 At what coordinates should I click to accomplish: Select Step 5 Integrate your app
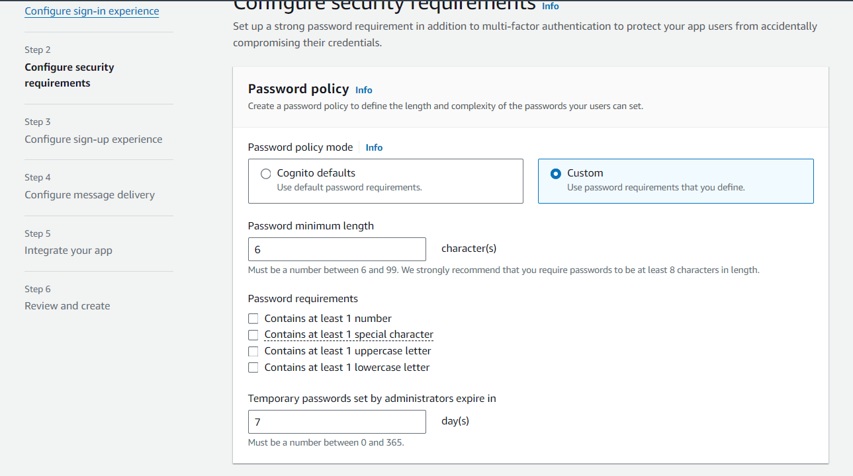click(69, 251)
